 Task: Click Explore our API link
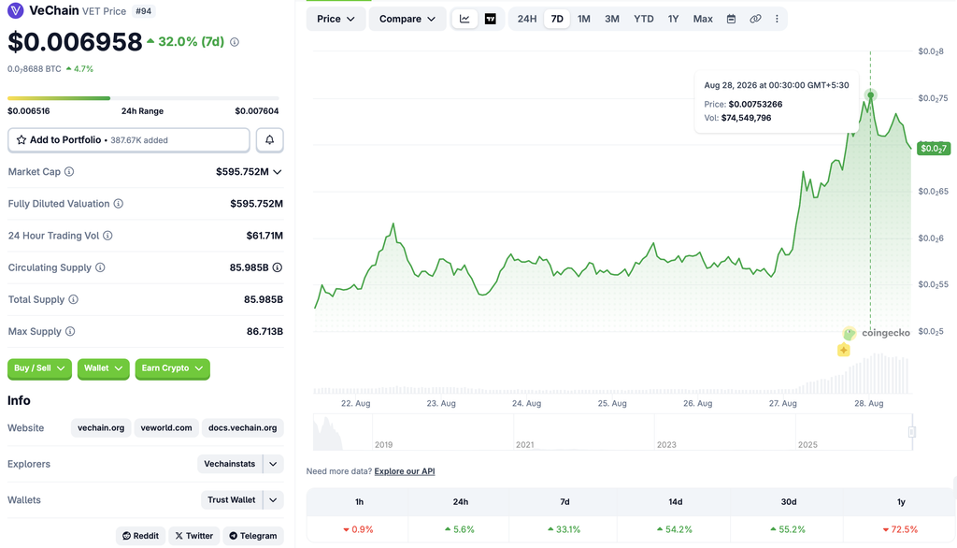coord(404,471)
